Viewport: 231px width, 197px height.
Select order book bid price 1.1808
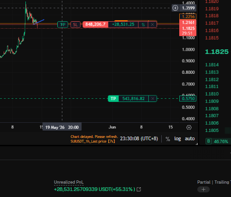click(212, 109)
